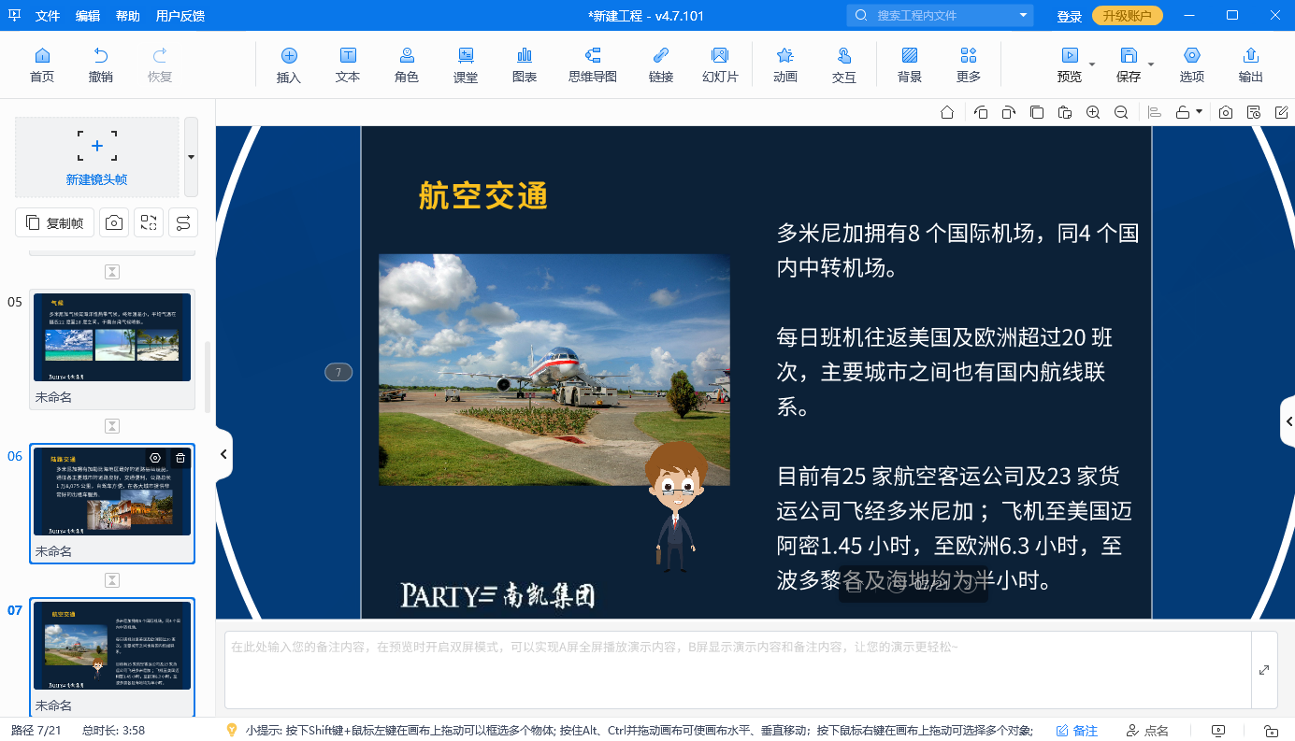Open search box dropdown arrow
The image size is (1295, 741).
tap(1023, 16)
